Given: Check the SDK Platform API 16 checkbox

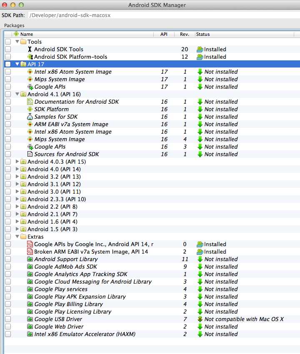Looking at the screenshot, I should tap(8, 109).
